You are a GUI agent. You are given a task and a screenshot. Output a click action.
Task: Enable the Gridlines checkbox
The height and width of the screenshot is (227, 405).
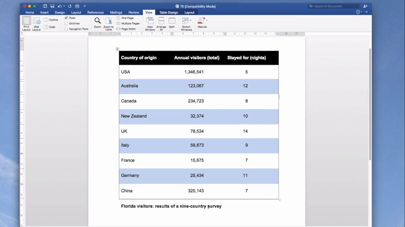(x=66, y=23)
